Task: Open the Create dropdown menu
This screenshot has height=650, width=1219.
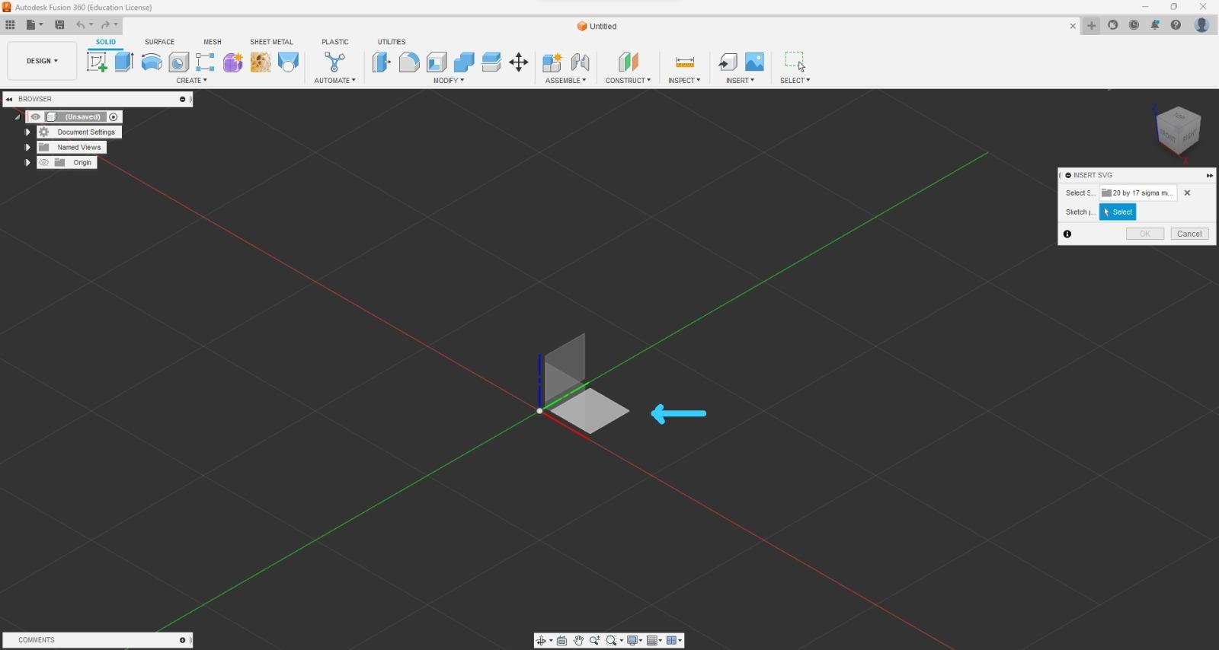Action: click(192, 81)
